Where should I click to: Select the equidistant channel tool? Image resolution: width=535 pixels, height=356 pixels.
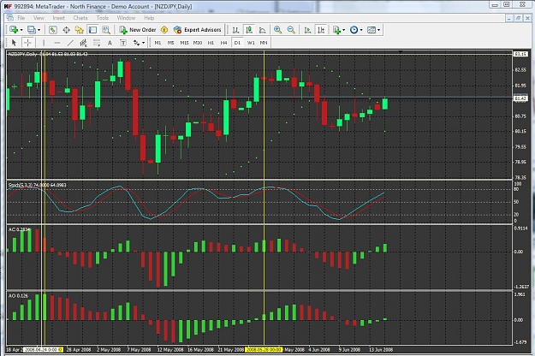click(x=83, y=43)
